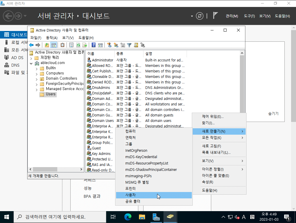
Task: Select 컴퓨터 in the new object submenu
Action: point(154,131)
